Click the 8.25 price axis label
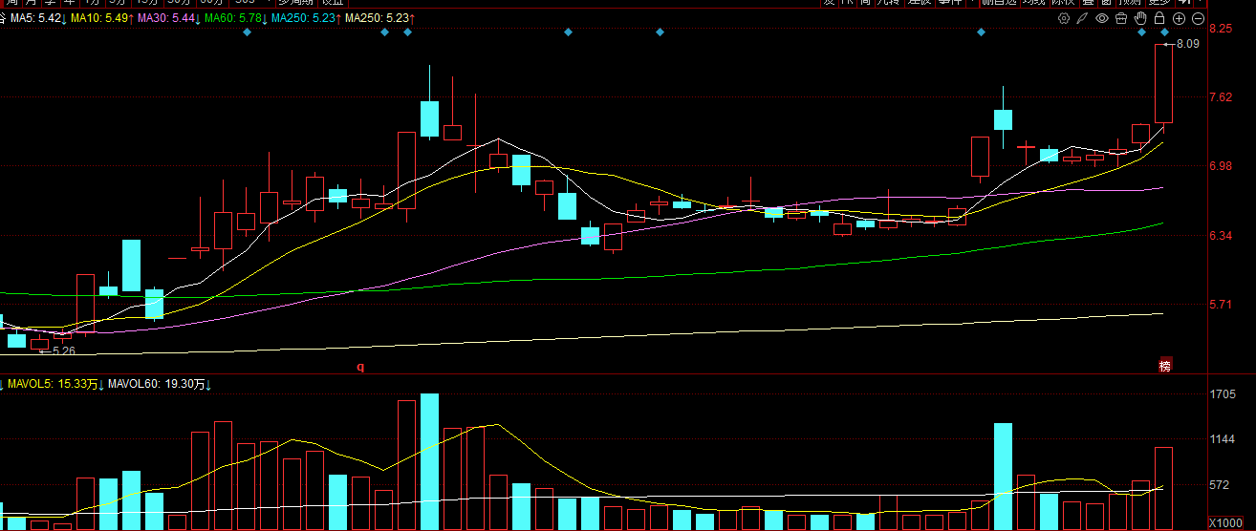1256x531 pixels. (x=1220, y=29)
